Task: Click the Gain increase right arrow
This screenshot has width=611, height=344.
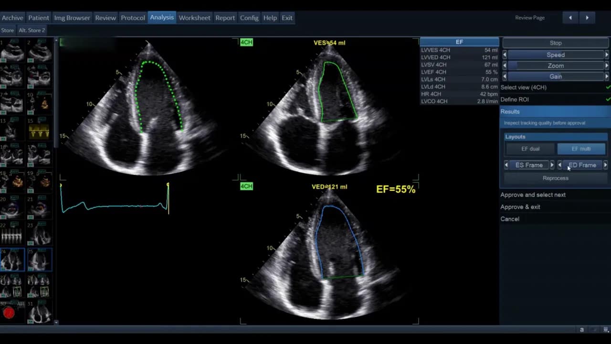Action: tap(607, 76)
